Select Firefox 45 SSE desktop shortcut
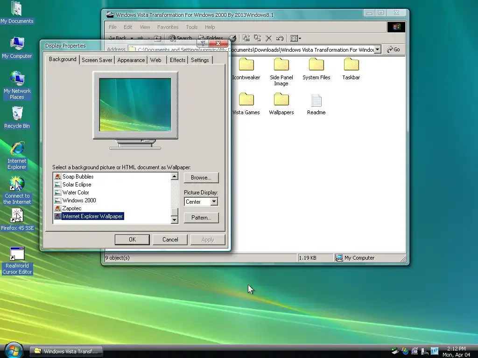The width and height of the screenshot is (478, 358). (x=17, y=220)
